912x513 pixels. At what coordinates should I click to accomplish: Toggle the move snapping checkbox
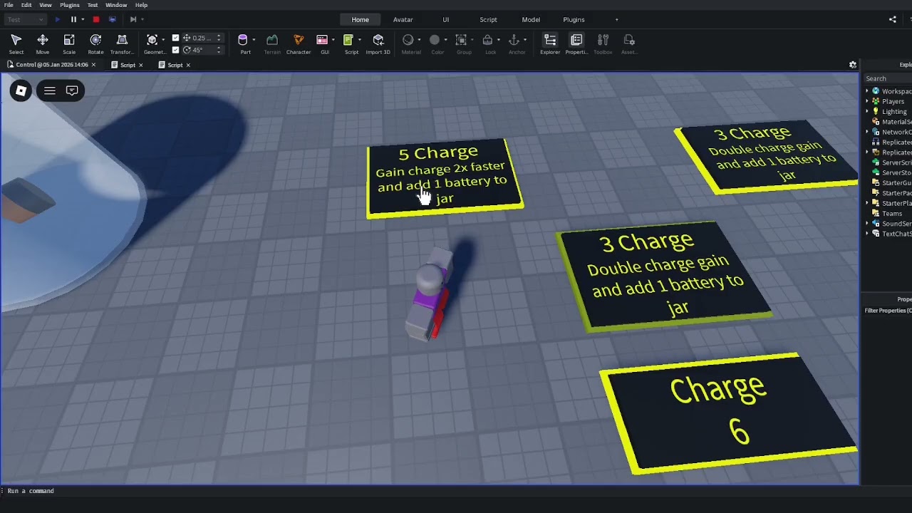coord(176,38)
